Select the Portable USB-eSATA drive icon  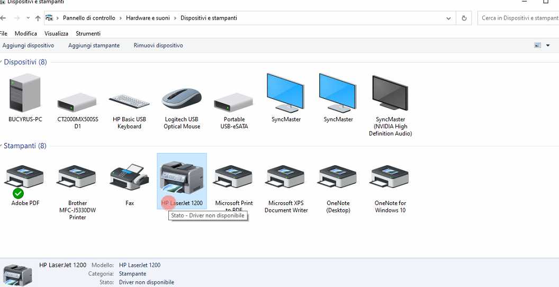(233, 102)
